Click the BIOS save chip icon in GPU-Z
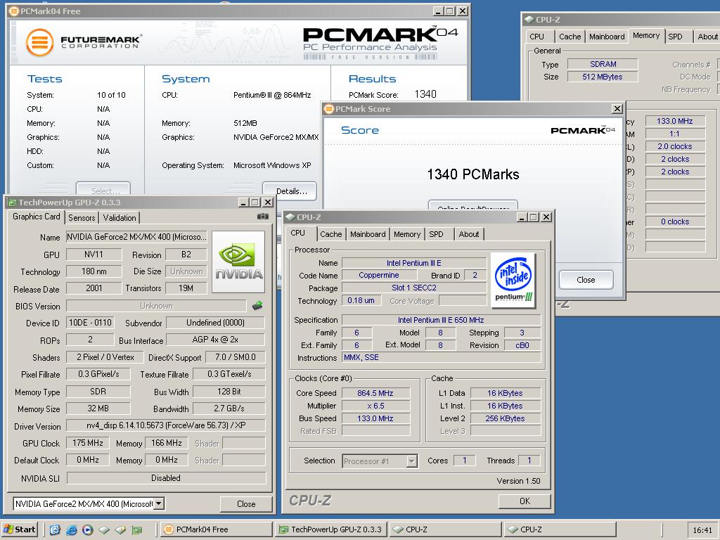The image size is (720, 540). point(257,305)
